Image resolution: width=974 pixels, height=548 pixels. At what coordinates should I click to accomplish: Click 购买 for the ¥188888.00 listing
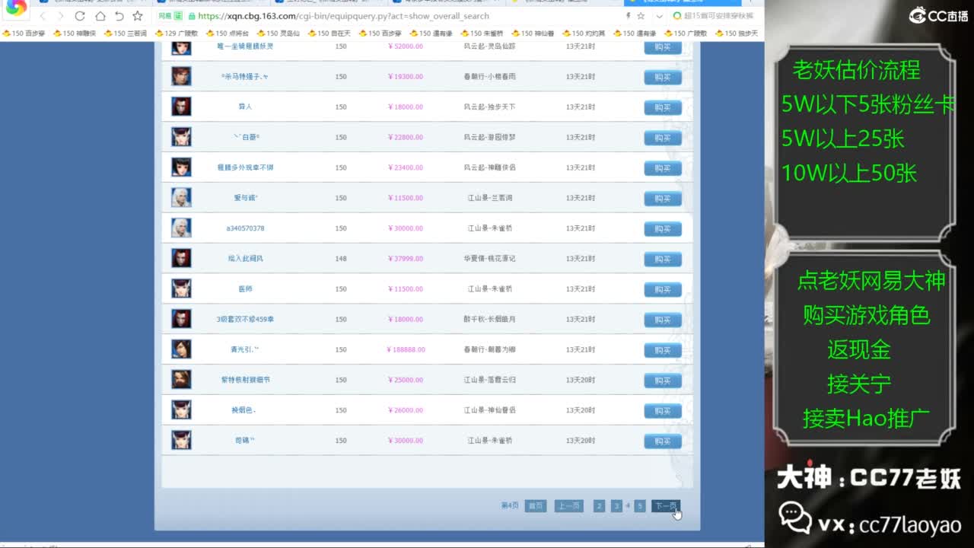(662, 350)
